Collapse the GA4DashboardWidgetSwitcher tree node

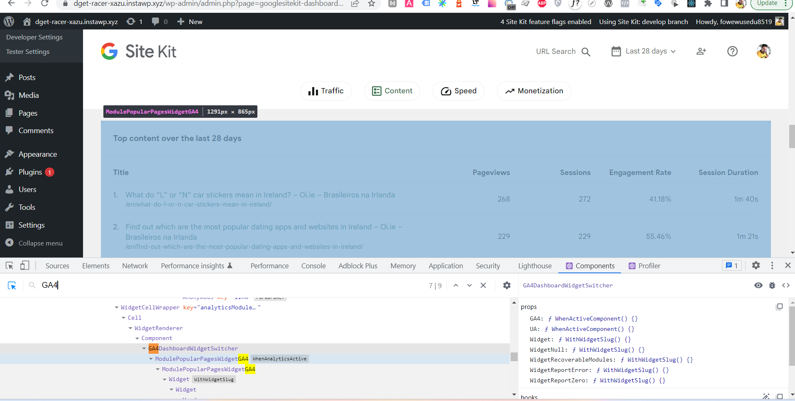point(144,348)
